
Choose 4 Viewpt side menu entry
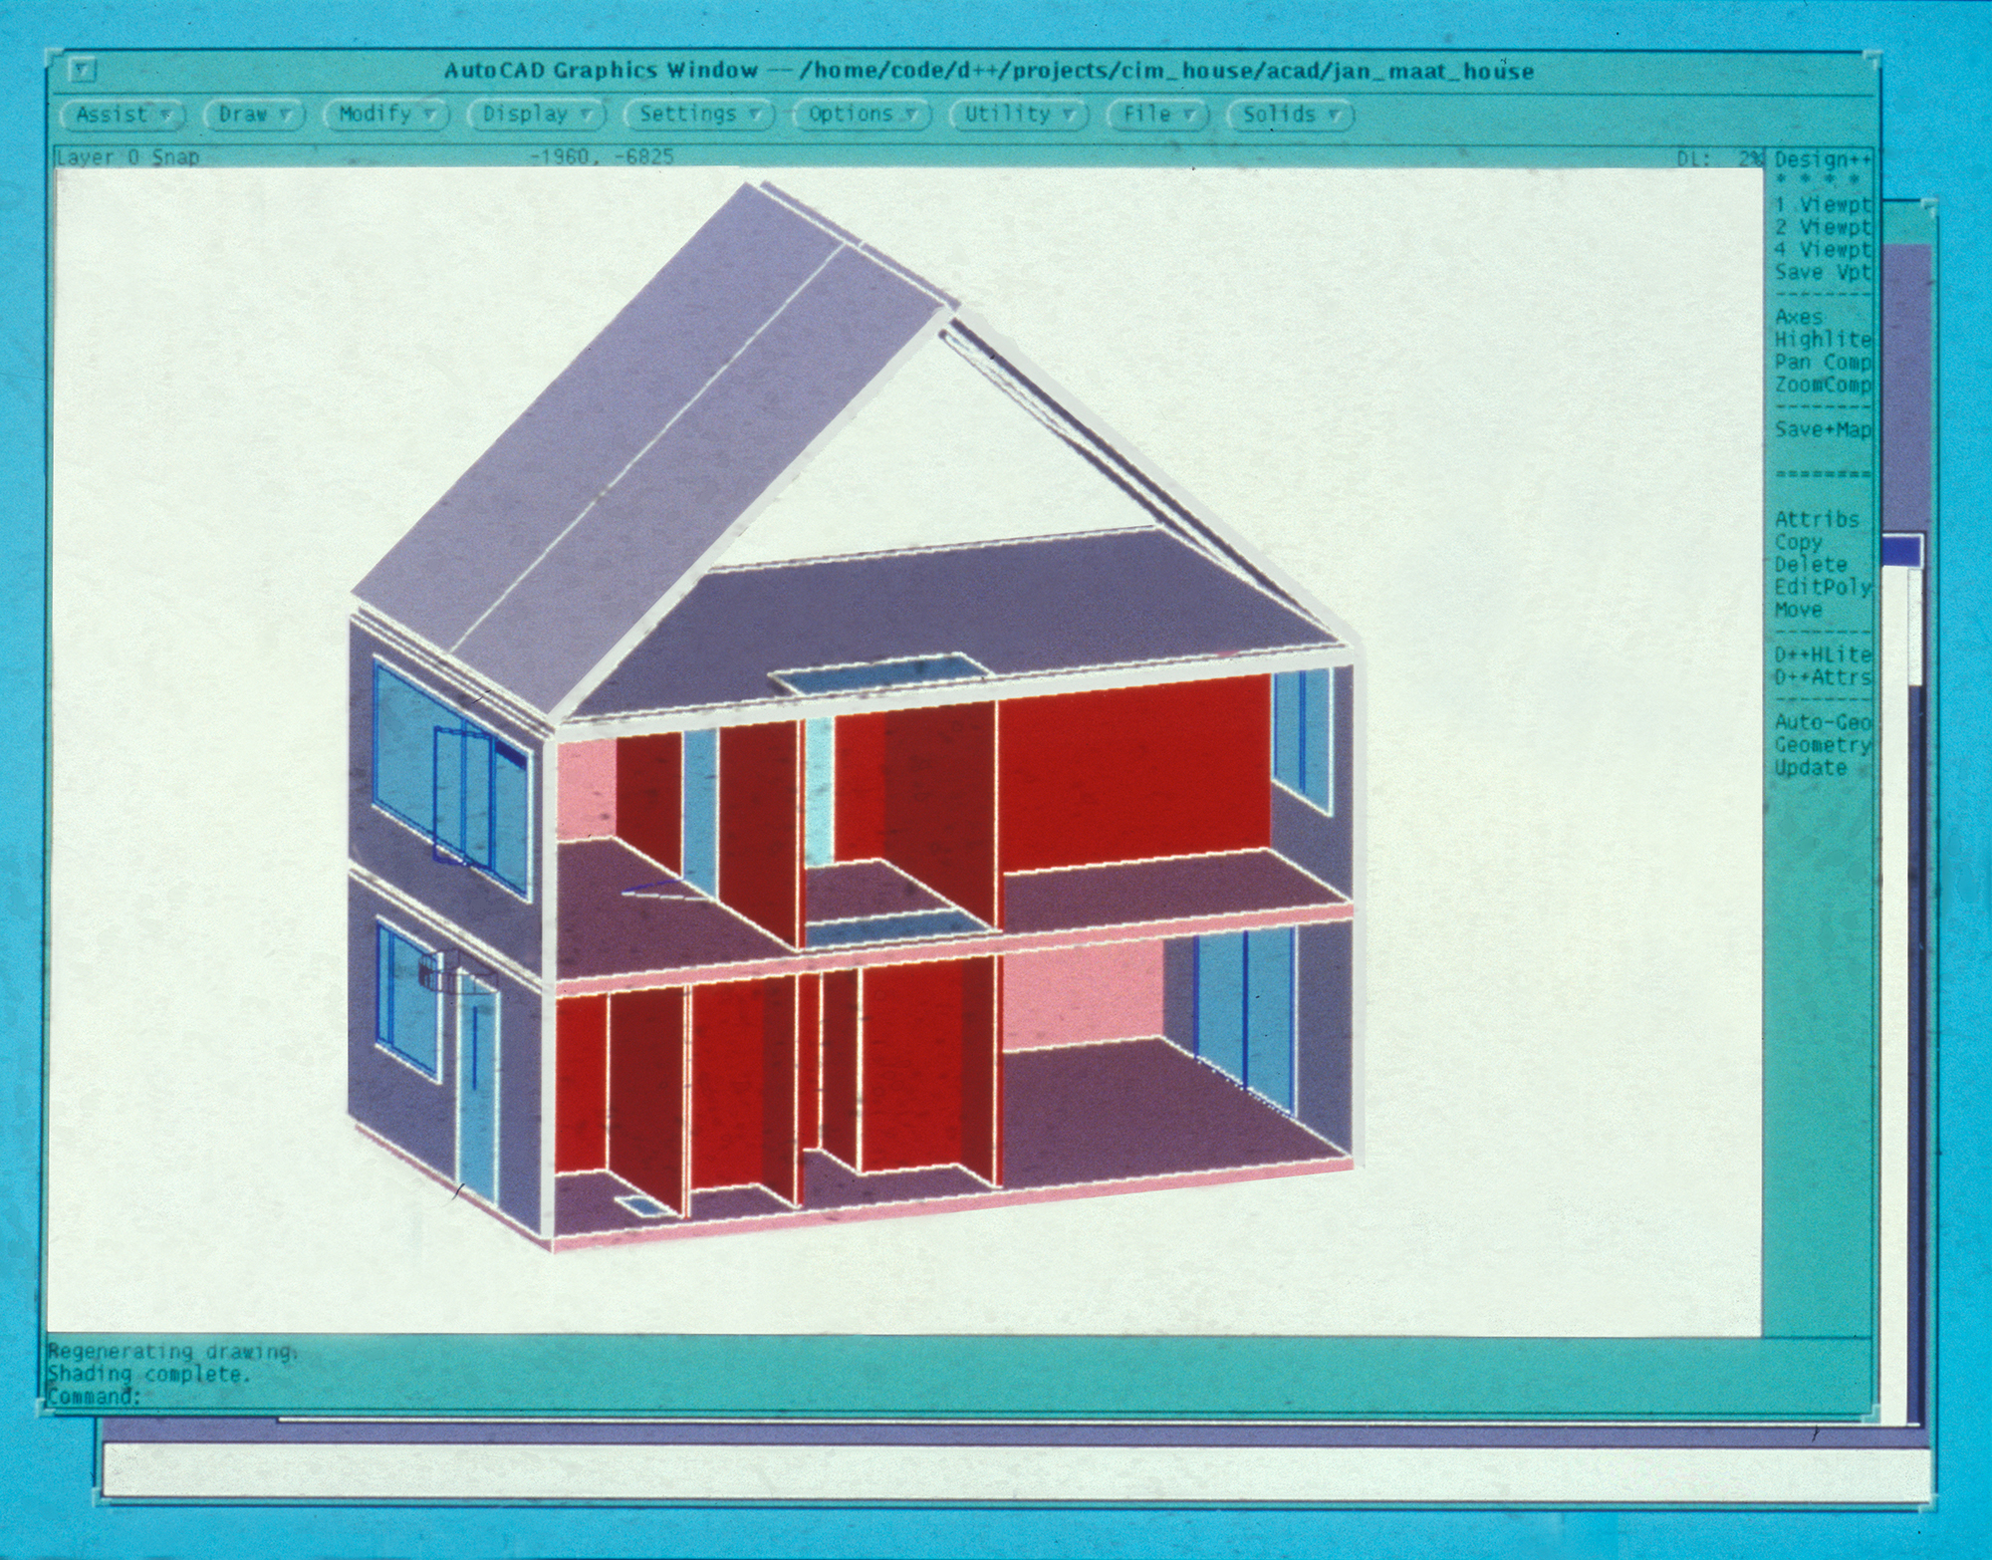[1822, 249]
